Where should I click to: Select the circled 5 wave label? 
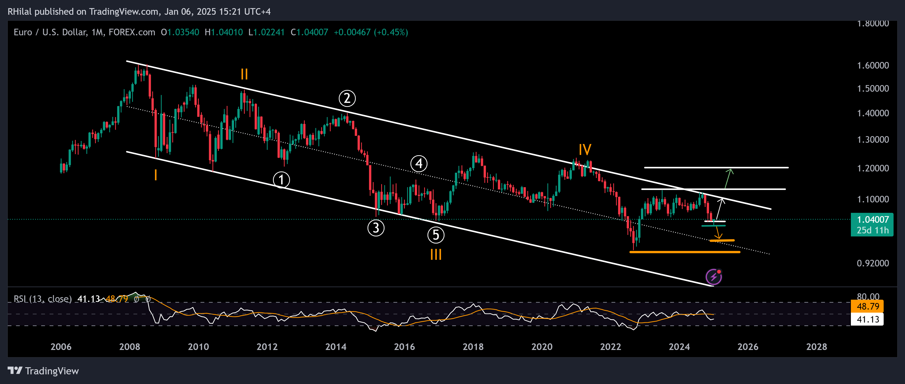click(436, 235)
